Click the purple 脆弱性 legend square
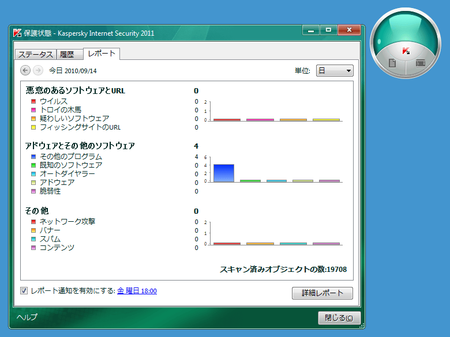 coord(33,191)
